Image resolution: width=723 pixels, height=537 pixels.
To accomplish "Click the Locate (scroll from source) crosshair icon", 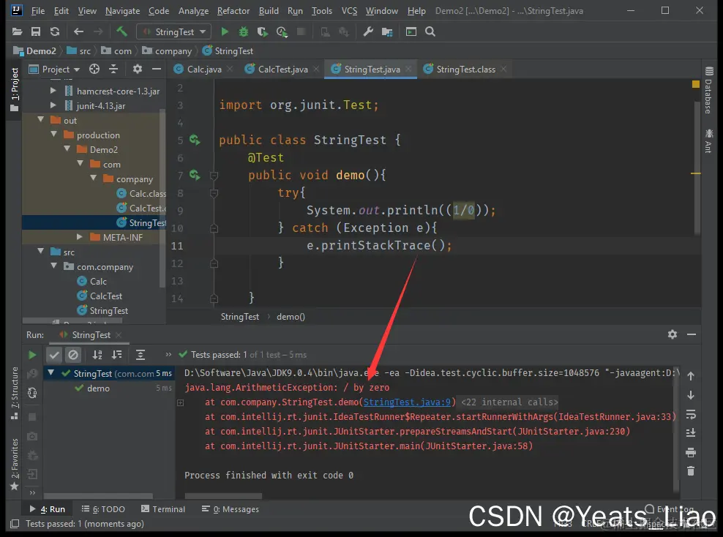I will tap(94, 70).
